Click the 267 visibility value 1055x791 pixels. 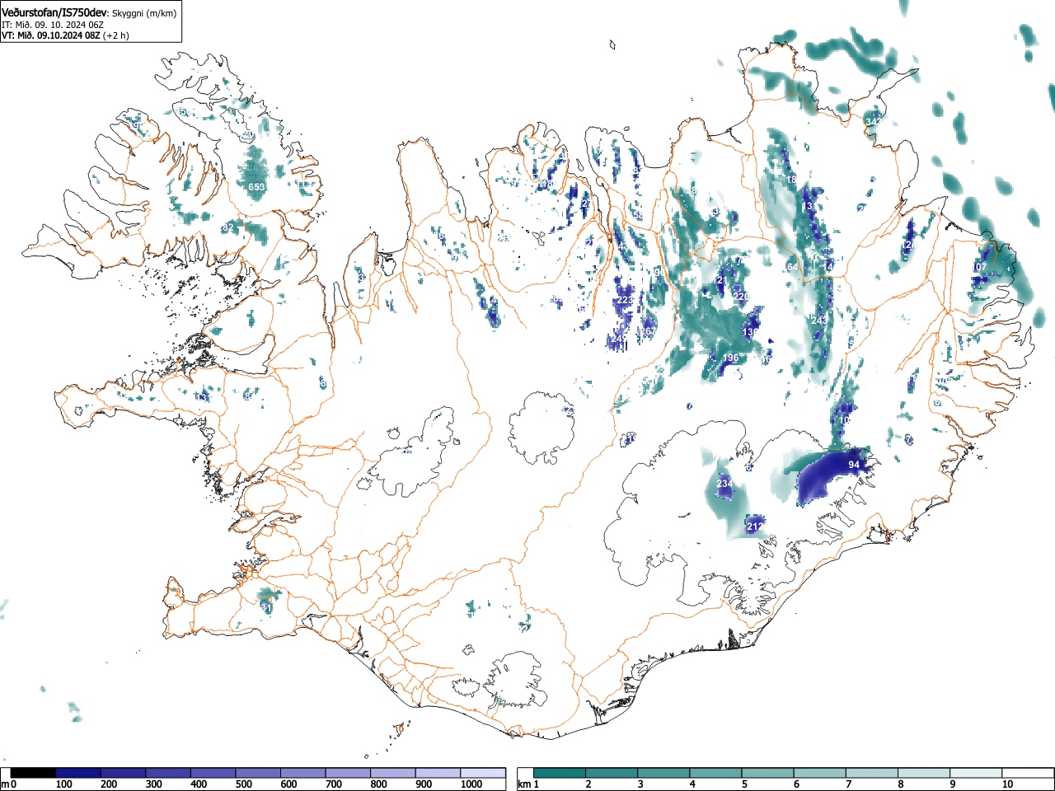[x=648, y=331]
